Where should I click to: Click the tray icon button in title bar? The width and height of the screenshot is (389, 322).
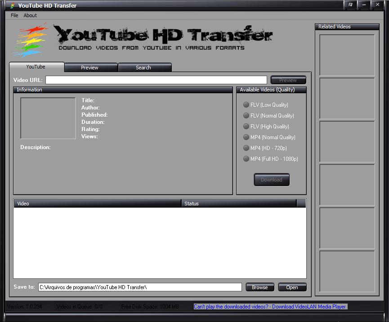350,5
